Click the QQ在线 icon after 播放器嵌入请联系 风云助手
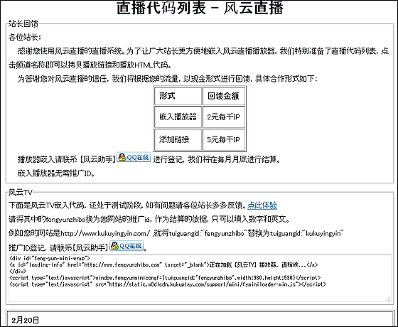Screen dimensions: 398x327 134,157
